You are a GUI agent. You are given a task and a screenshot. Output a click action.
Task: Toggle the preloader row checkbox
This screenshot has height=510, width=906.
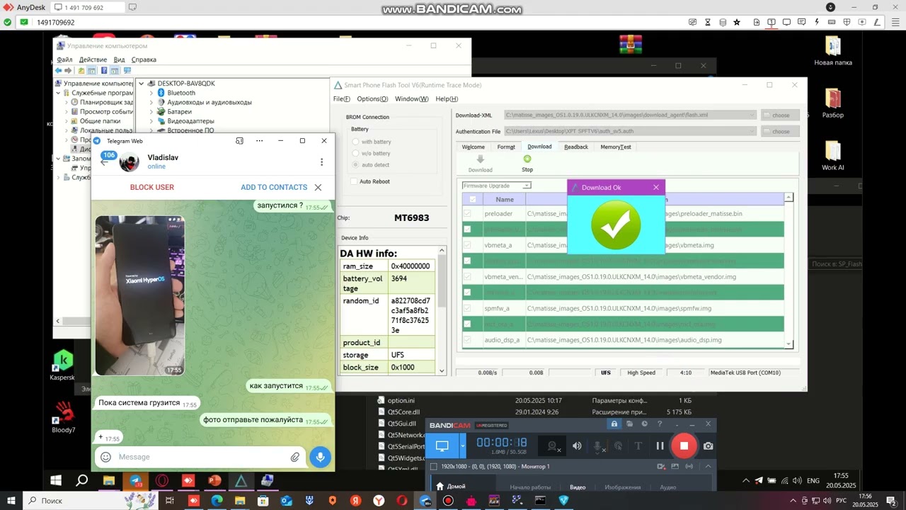tap(467, 213)
